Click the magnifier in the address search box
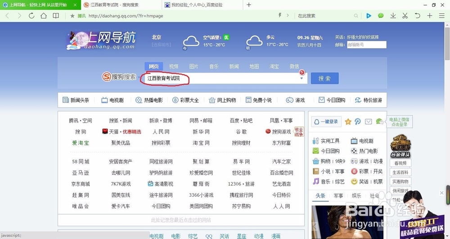Screen dimensions: 450x239 [356, 16]
